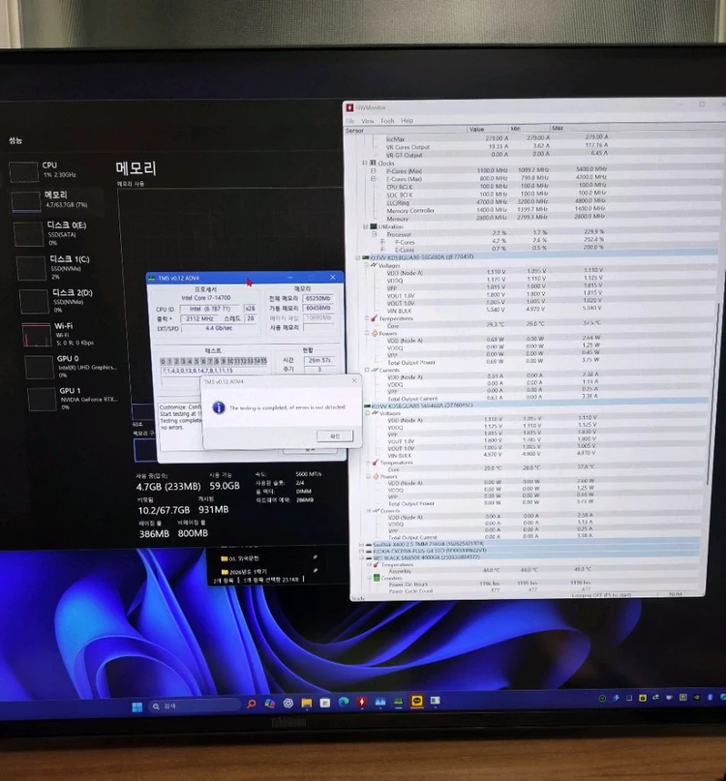Open Microsoft Store from the taskbar
Image resolution: width=726 pixels, height=781 pixels.
[325, 703]
